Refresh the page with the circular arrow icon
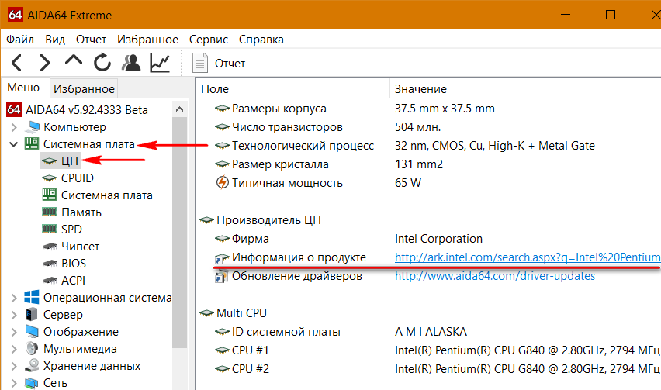The height and width of the screenshot is (390, 661). click(x=102, y=63)
